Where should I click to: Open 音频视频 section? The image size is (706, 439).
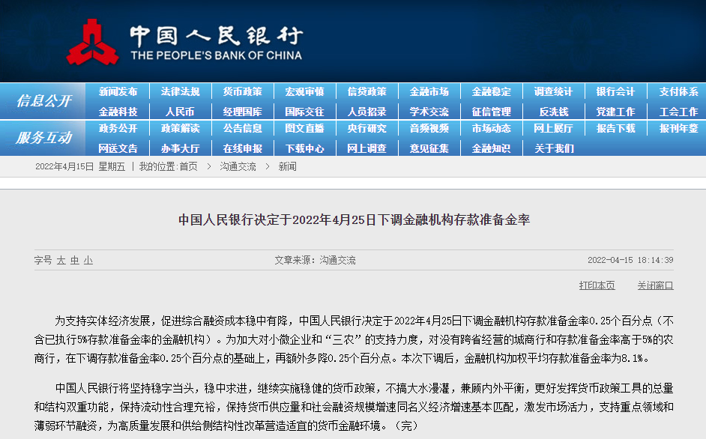[x=429, y=129]
